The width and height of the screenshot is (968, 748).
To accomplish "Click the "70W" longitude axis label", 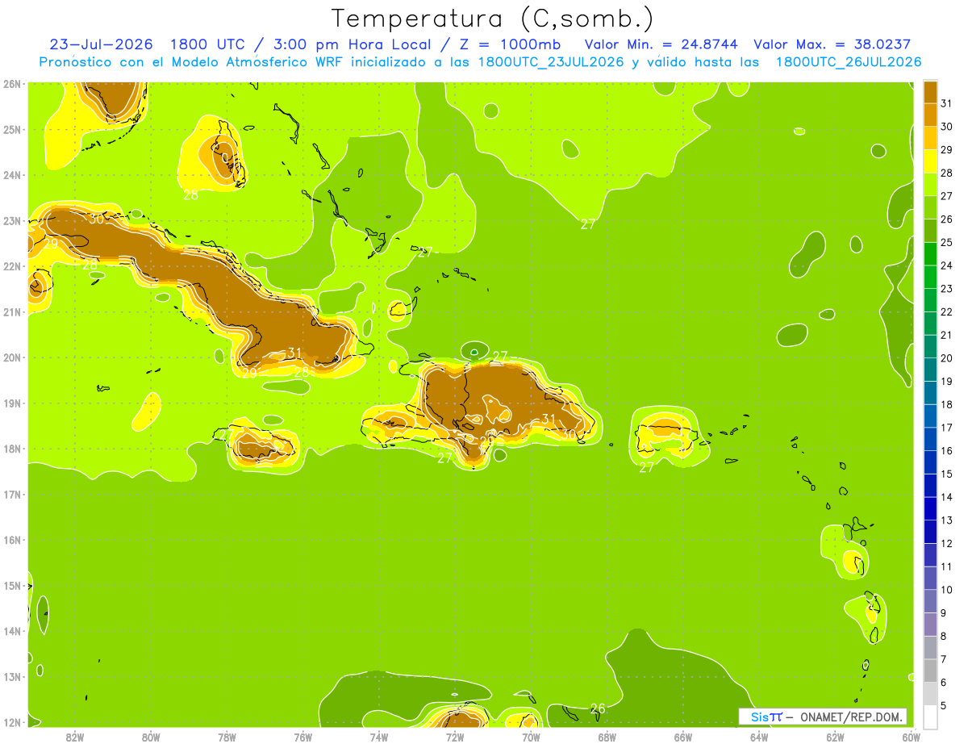I will coord(531,737).
